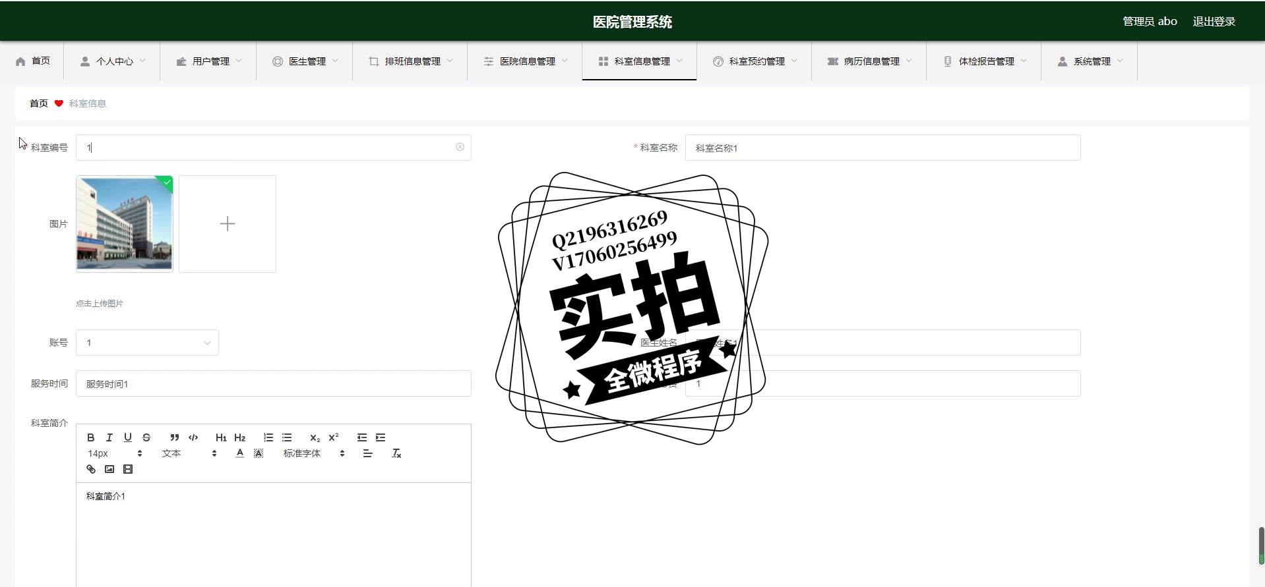Clear text formatting in the editor

pos(396,453)
